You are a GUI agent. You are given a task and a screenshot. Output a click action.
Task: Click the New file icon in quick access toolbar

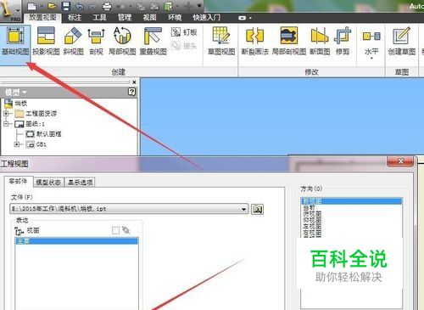tap(32, 6)
